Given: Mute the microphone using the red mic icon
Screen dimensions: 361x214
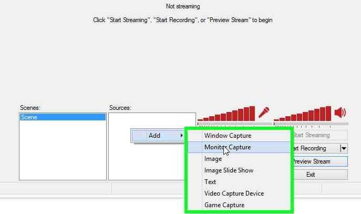Looking at the screenshot, I should pos(264,112).
